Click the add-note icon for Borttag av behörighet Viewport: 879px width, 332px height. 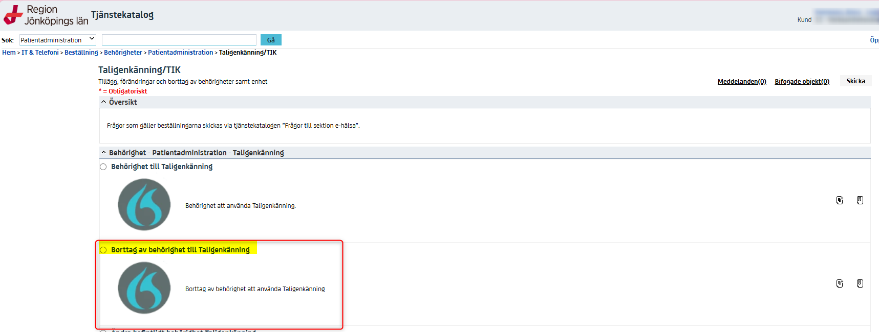click(x=840, y=283)
